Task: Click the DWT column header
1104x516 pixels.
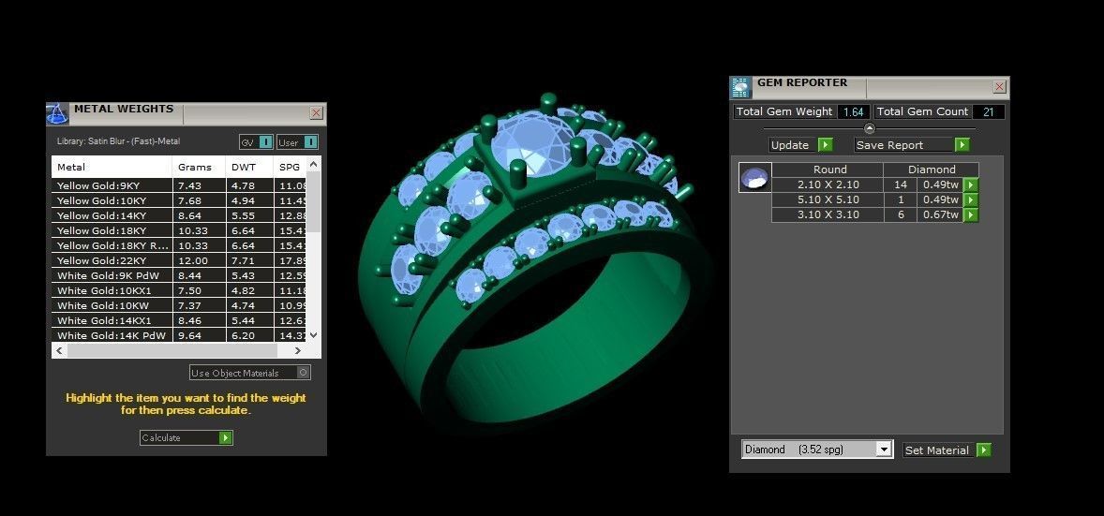Action: click(250, 167)
